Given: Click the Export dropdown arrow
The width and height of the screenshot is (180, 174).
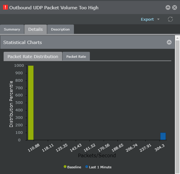Looking at the screenshot, I should point(158,19).
